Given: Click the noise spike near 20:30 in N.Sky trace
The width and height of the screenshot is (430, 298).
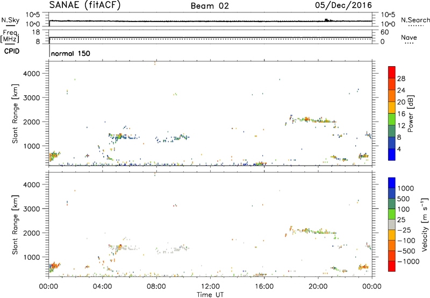Looking at the screenshot, I should coord(327,20).
